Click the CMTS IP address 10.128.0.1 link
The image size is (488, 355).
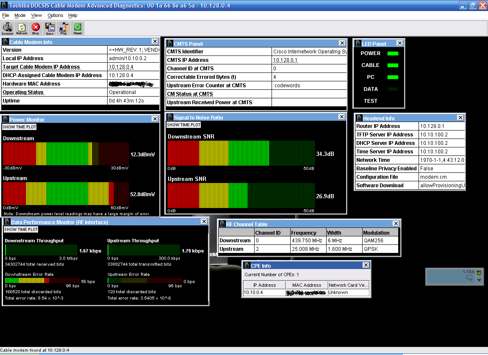(285, 60)
